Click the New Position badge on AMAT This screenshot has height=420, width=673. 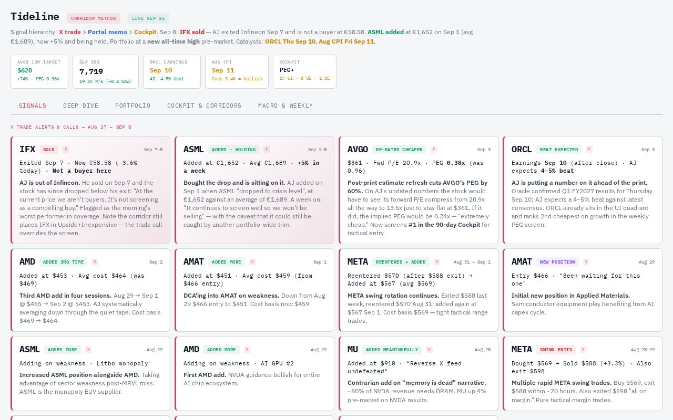click(557, 262)
